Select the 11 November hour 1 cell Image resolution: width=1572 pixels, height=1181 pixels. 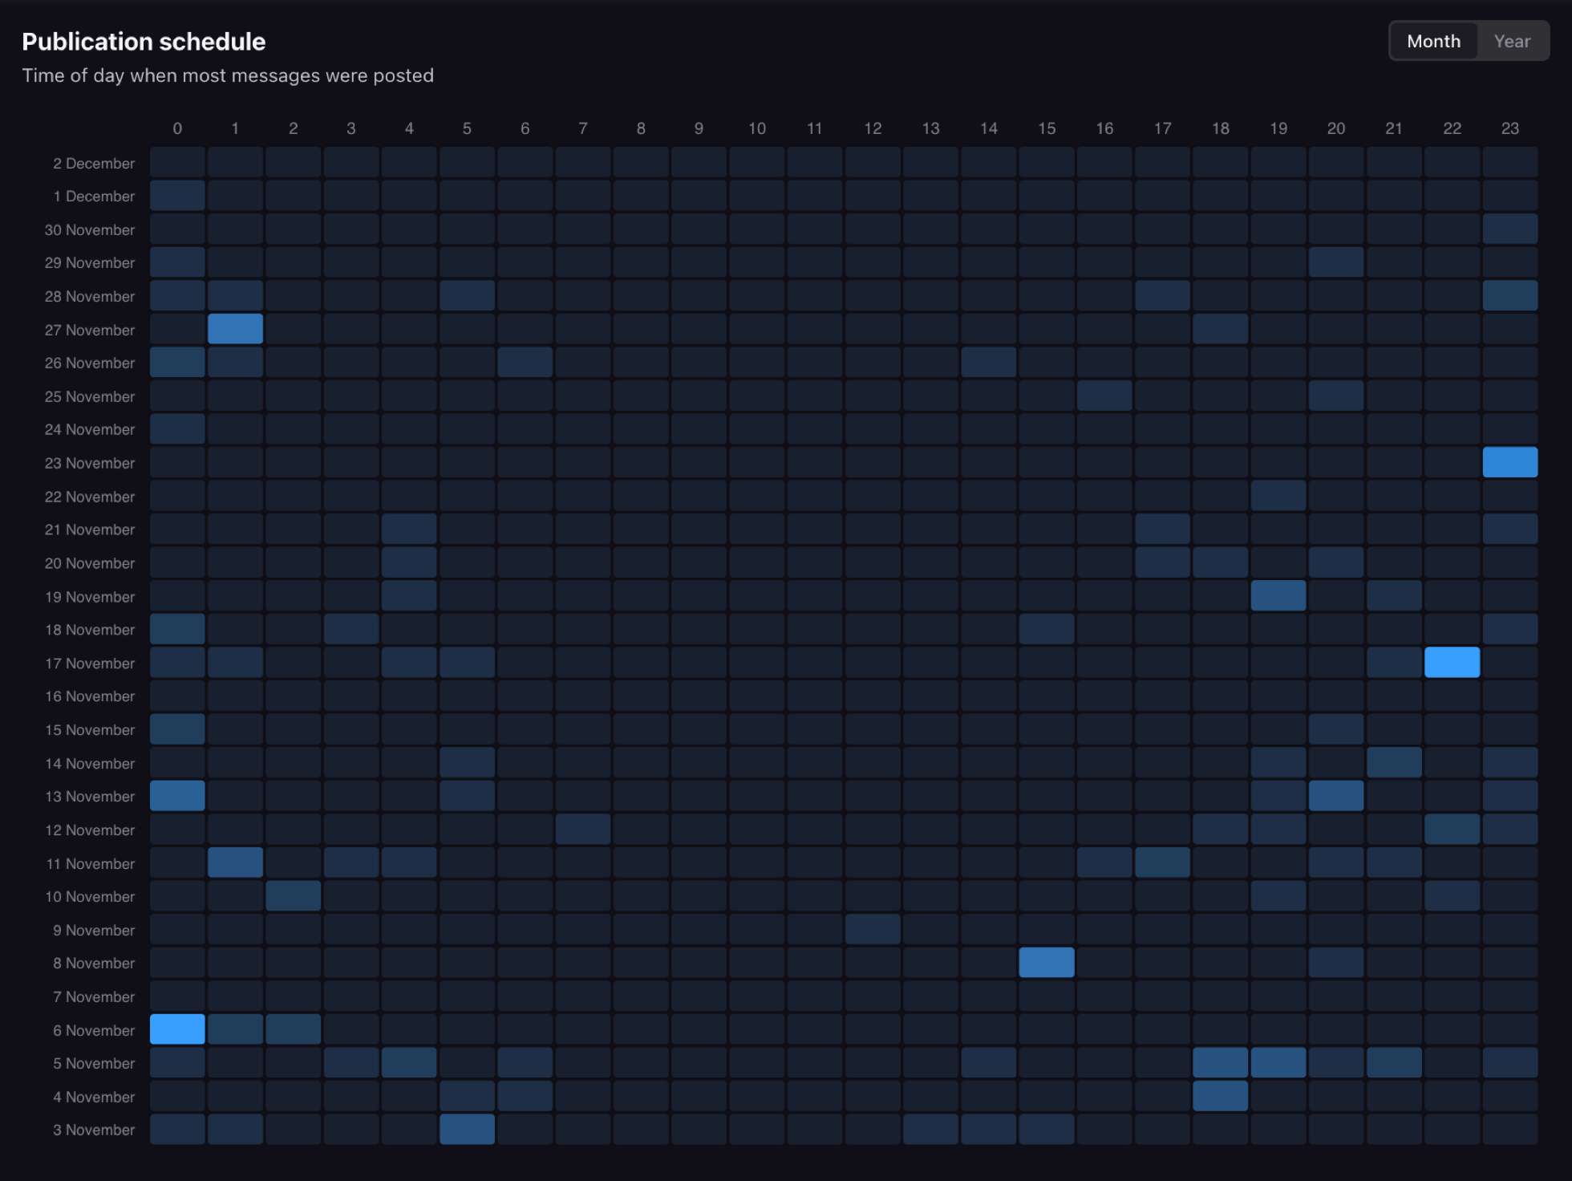pyautogui.click(x=235, y=862)
